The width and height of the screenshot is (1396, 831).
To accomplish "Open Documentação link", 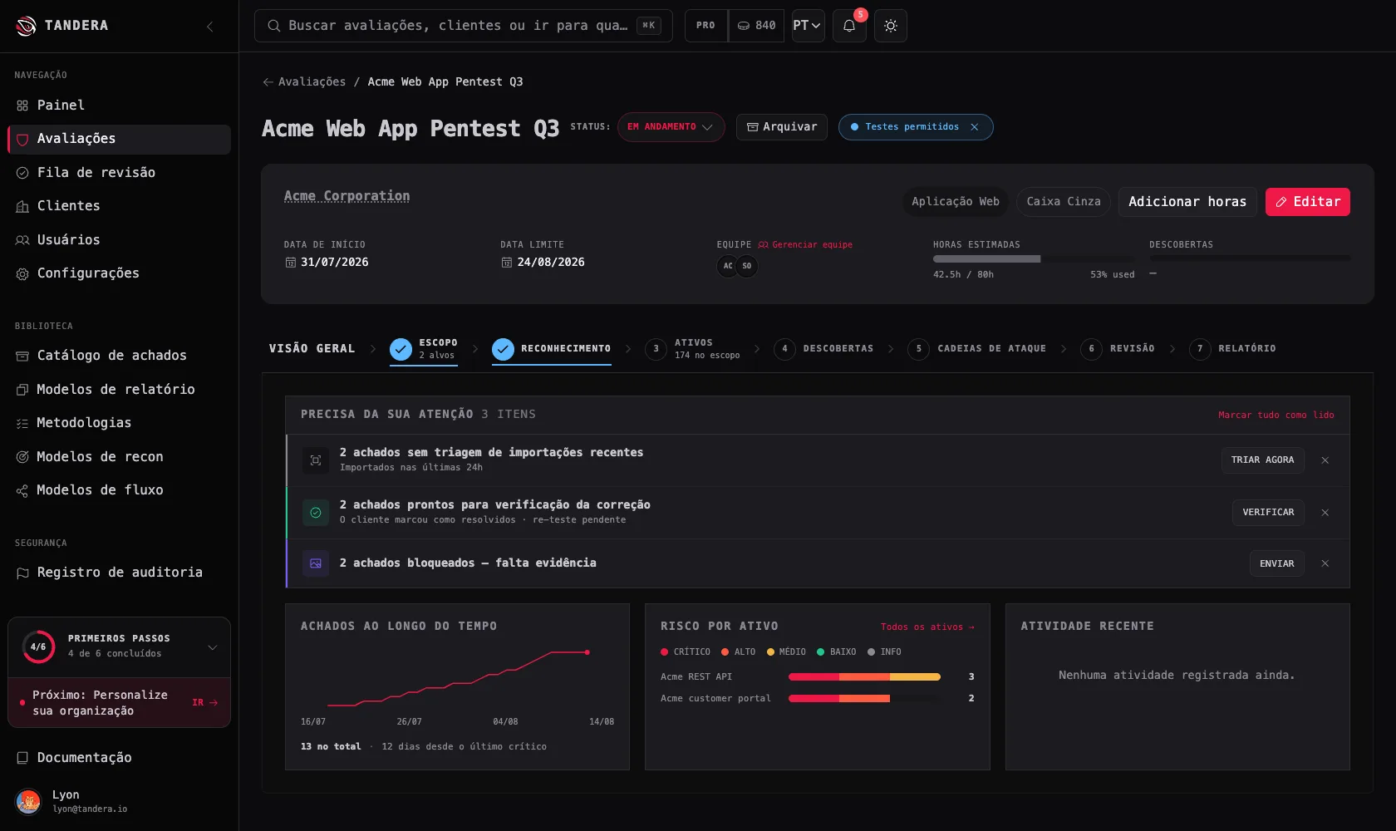I will [119, 758].
